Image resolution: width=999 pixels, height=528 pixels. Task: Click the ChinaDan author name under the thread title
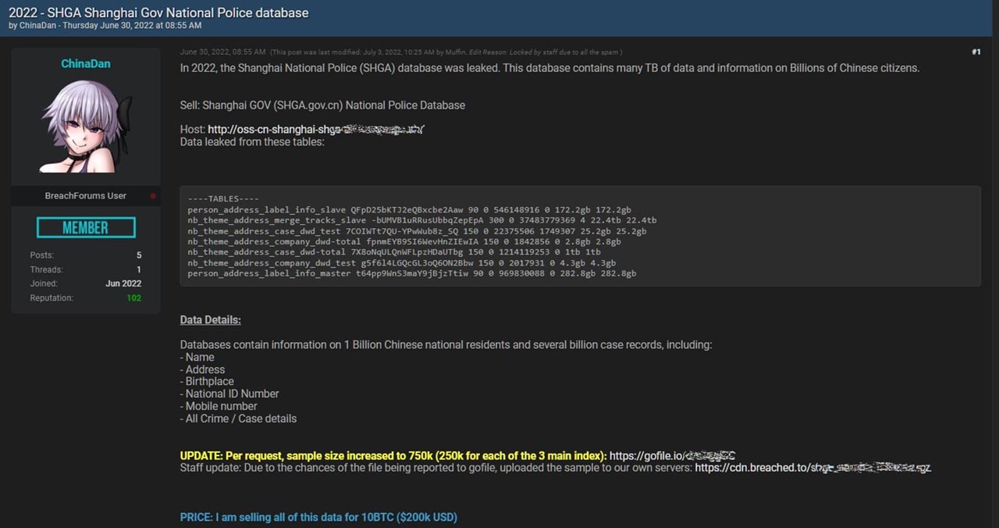38,26
